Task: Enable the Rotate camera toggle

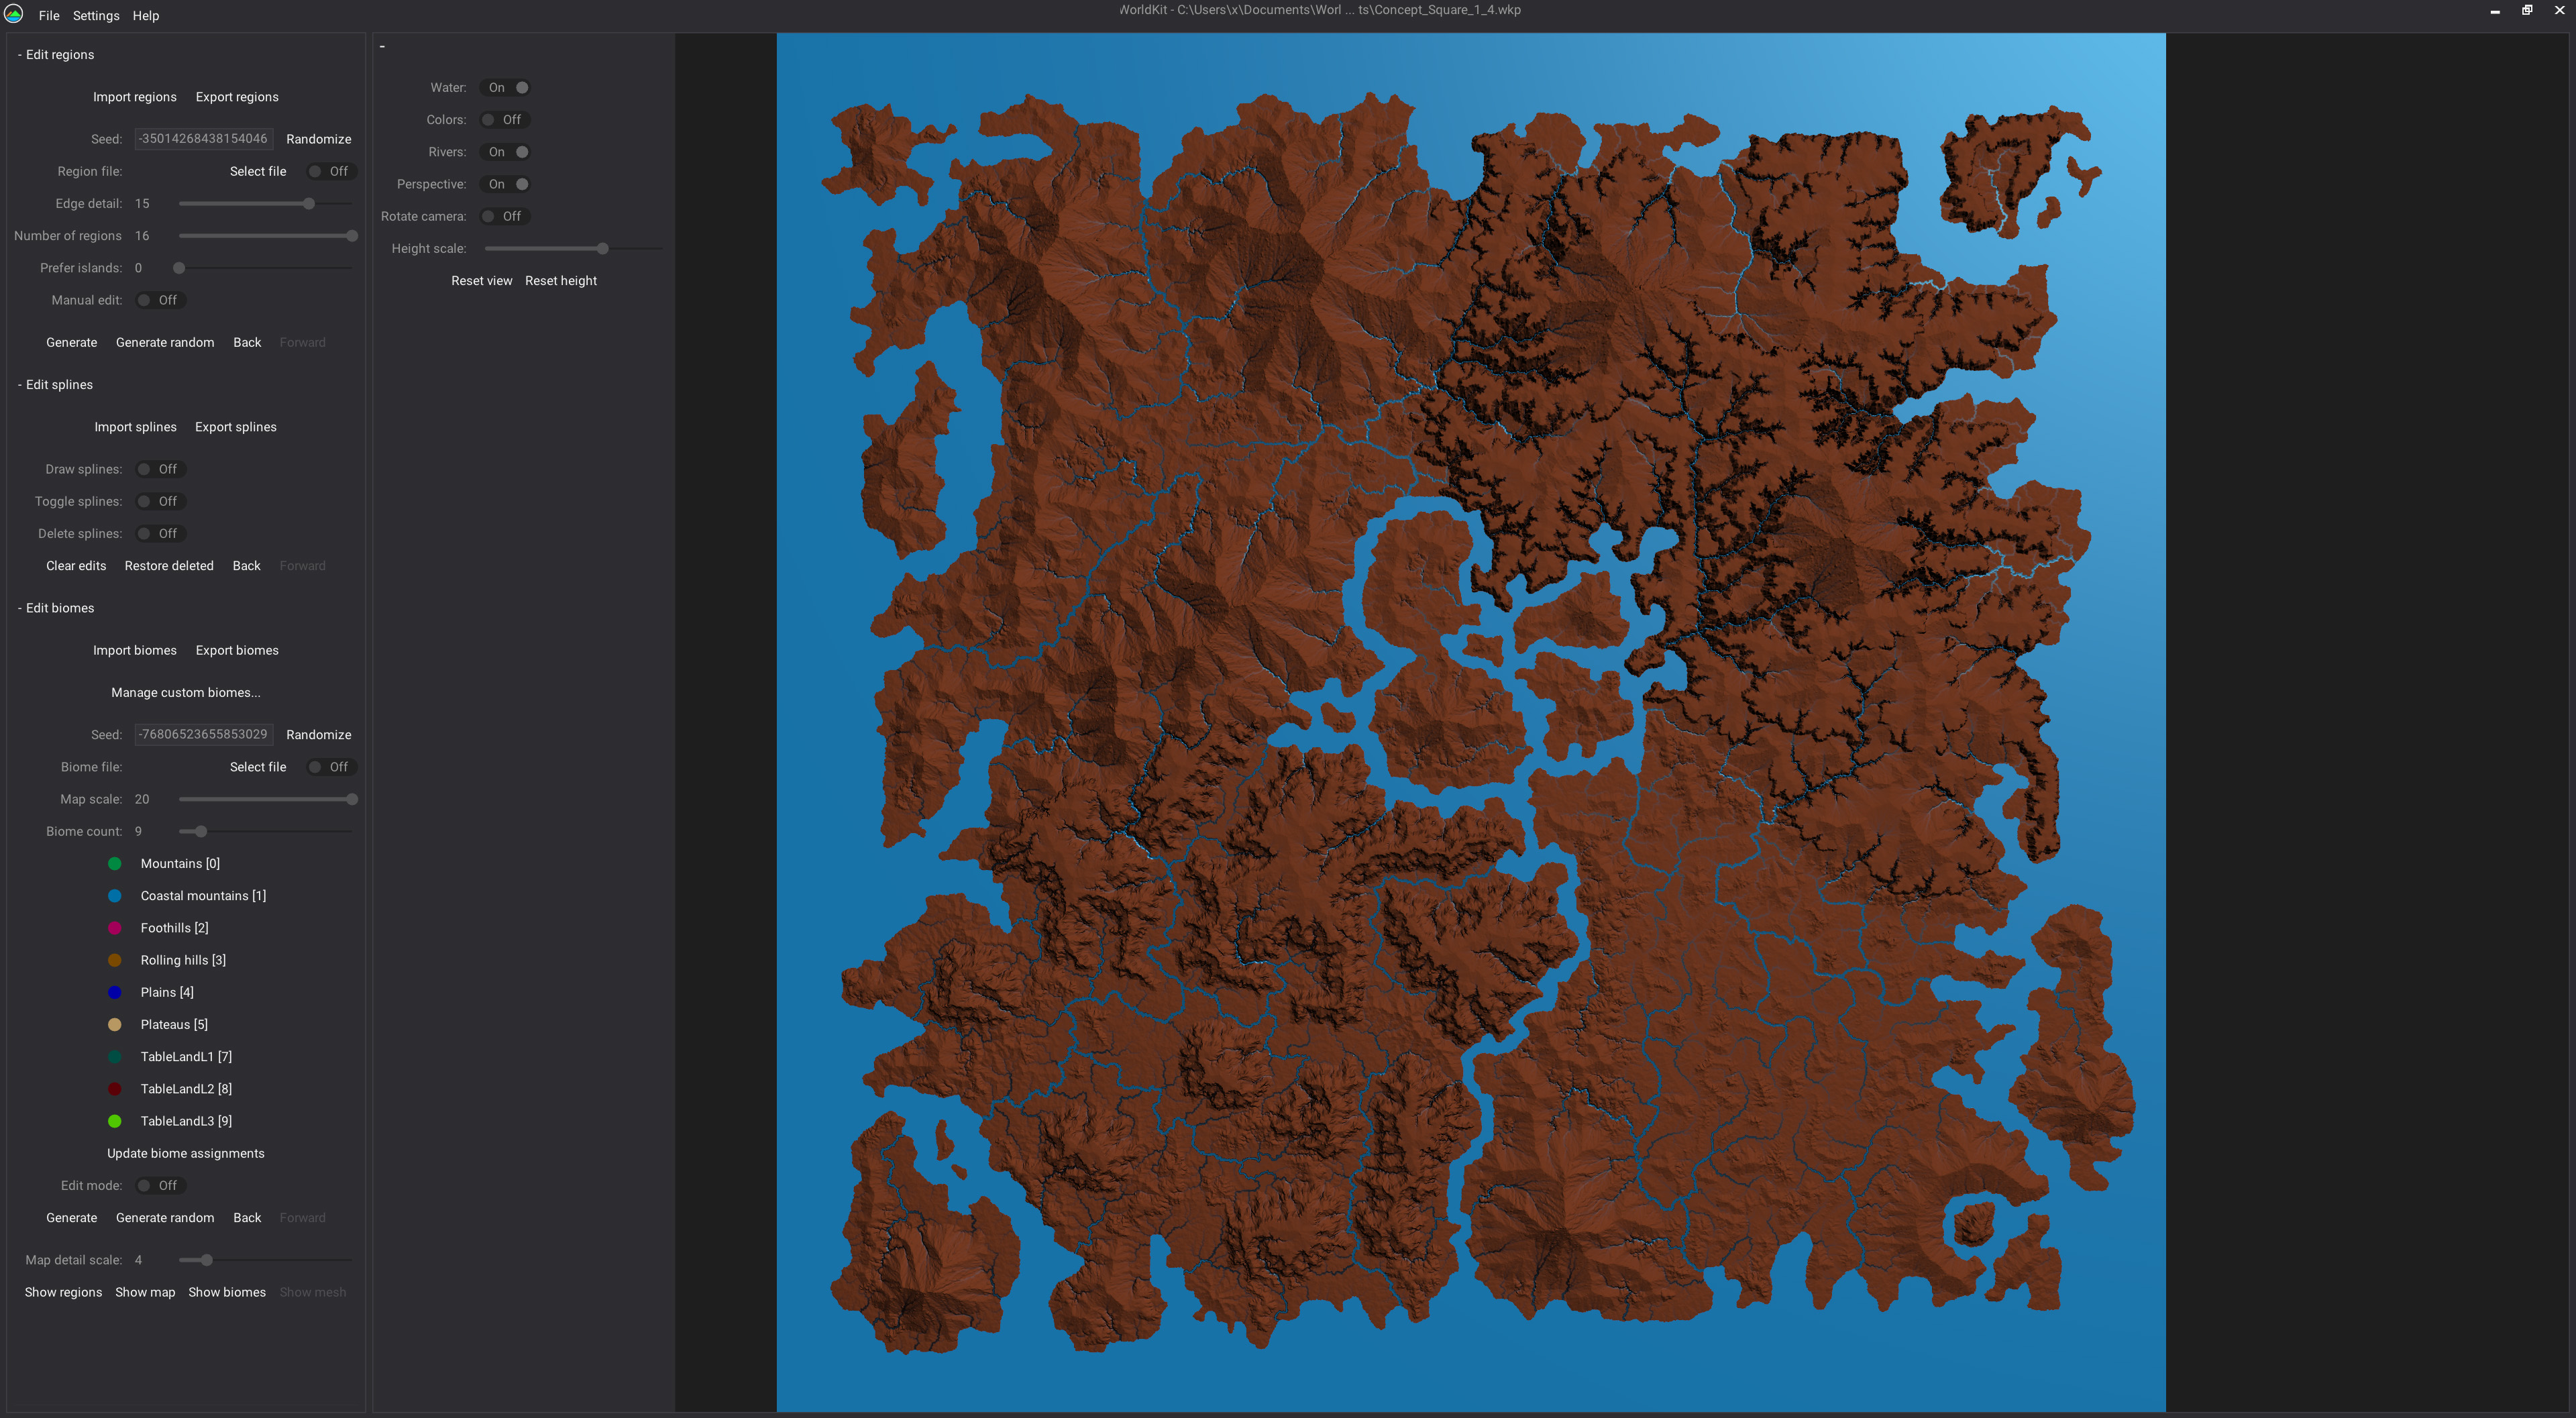Action: point(504,216)
